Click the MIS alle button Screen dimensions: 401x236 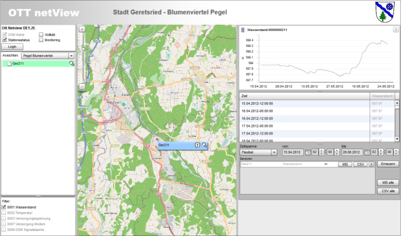tap(388, 183)
